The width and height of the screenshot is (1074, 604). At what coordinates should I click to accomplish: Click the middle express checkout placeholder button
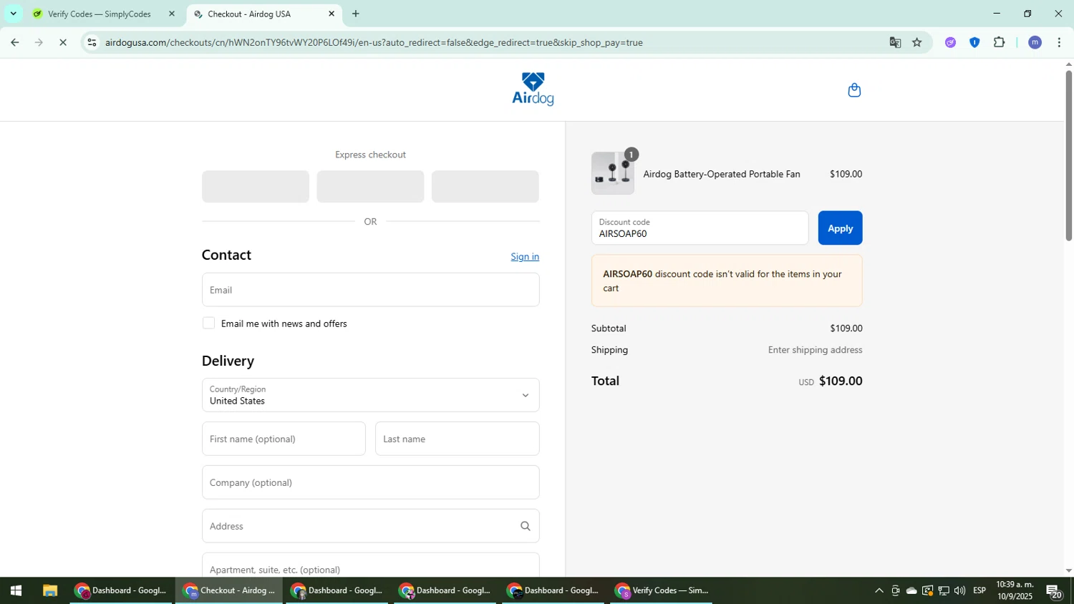[x=370, y=186]
